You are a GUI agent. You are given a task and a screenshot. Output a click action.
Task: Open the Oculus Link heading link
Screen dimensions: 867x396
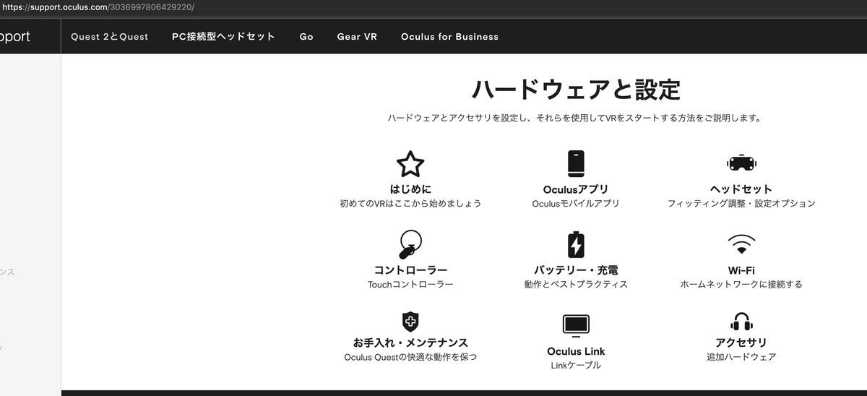576,351
